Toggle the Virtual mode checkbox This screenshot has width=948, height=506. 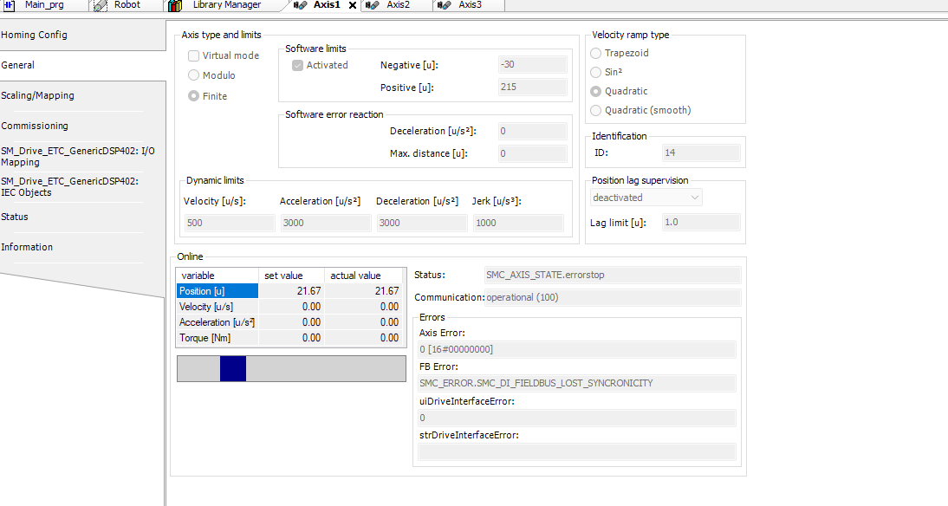click(194, 55)
